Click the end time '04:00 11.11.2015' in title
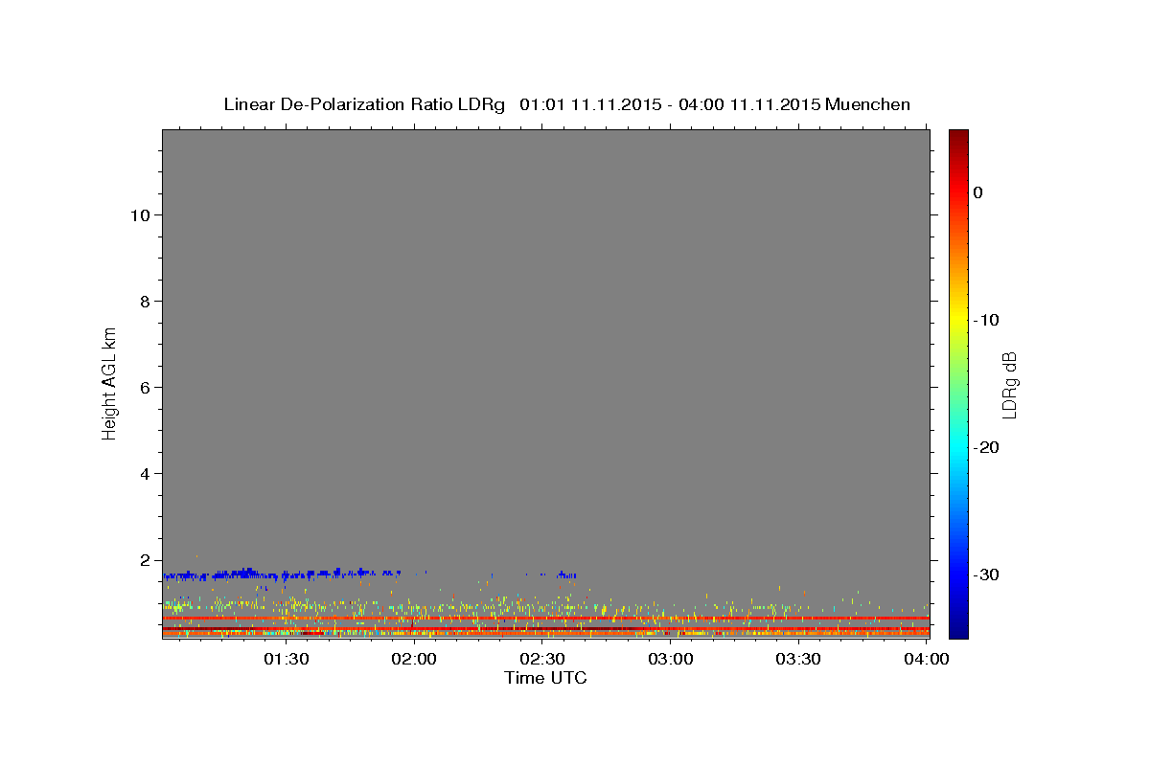This screenshot has height=766, width=1150. tap(749, 104)
